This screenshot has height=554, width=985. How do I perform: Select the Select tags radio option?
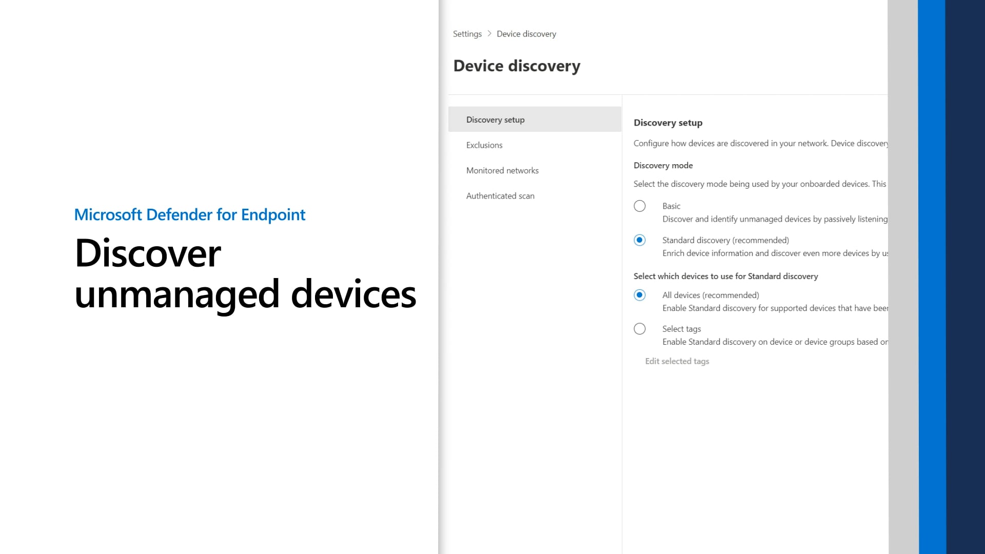(639, 329)
